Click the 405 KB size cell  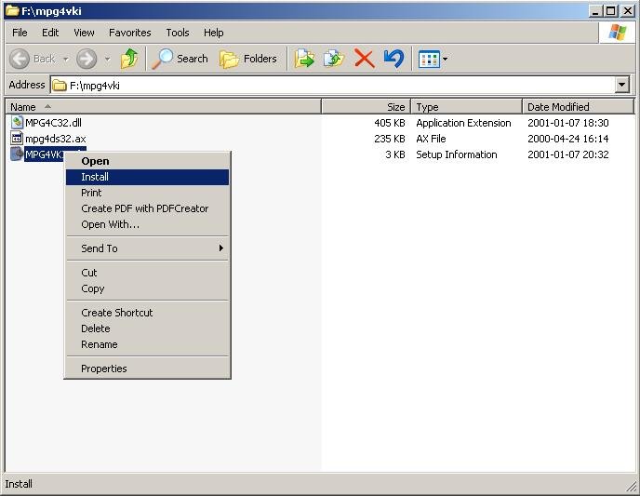tap(390, 123)
